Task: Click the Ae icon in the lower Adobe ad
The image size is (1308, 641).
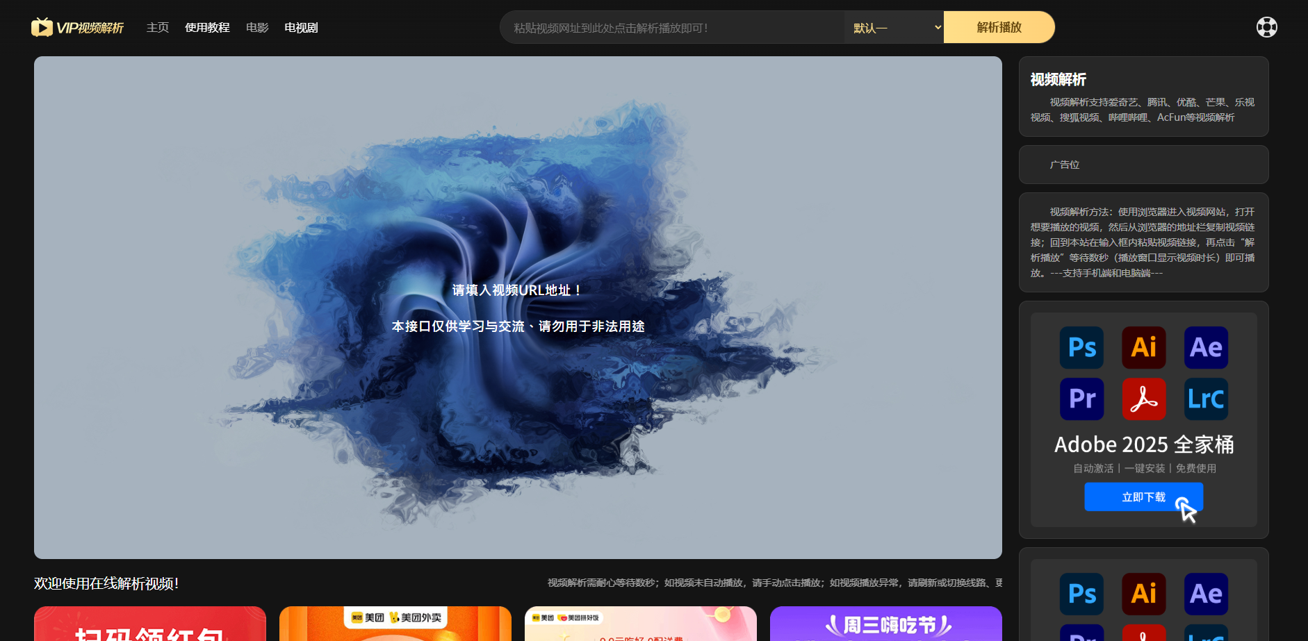Action: (1206, 594)
